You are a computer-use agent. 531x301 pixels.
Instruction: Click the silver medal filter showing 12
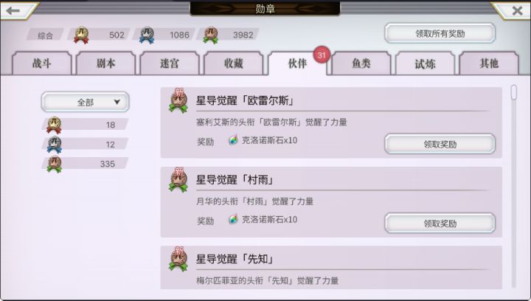pos(85,145)
